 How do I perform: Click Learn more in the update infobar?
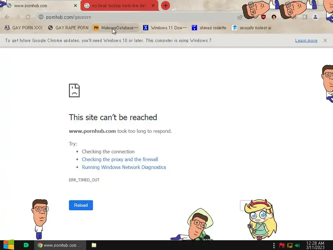tap(306, 40)
